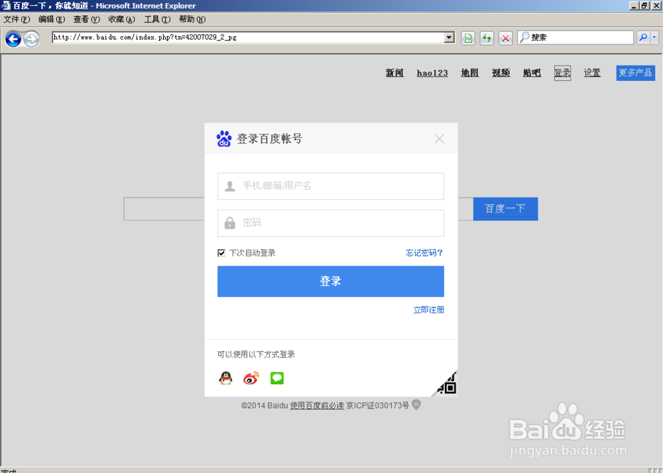The width and height of the screenshot is (663, 473).
Task: Click the shield icon after ICP number
Action: pos(416,405)
